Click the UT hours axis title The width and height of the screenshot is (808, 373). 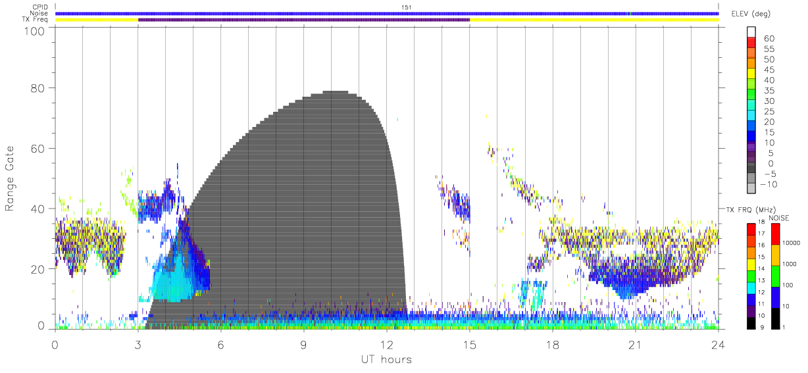pos(386,359)
